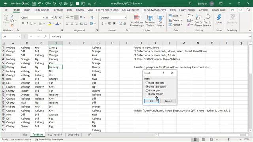Click the Percent Style button
The image size is (253, 142).
coord(110,24)
